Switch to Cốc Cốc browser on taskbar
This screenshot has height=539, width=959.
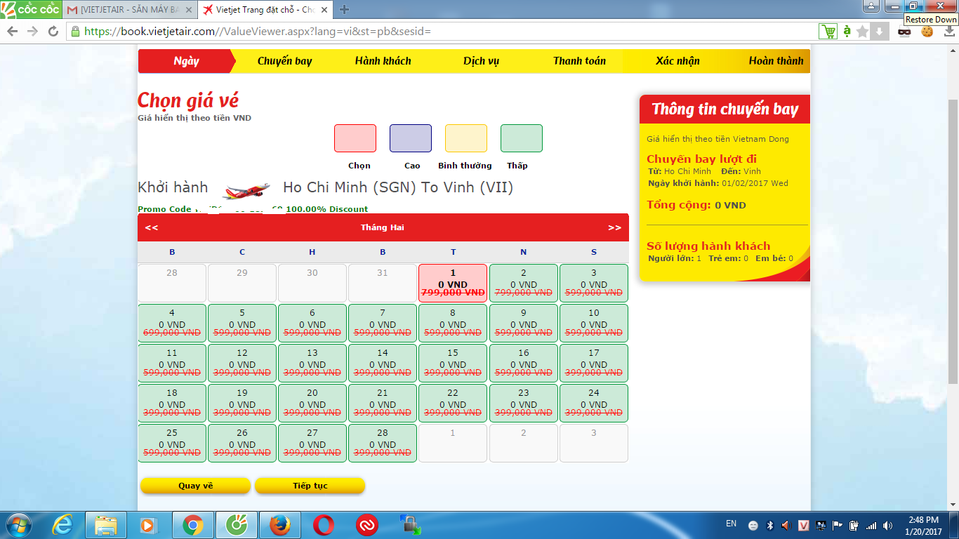pos(237,524)
